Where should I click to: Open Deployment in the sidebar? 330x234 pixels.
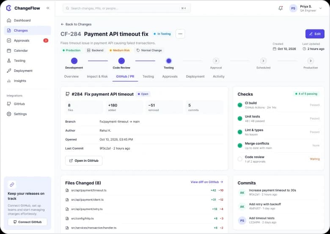[x=27, y=71]
